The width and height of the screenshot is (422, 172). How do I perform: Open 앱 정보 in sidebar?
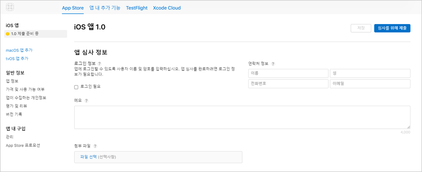[x=12, y=81]
